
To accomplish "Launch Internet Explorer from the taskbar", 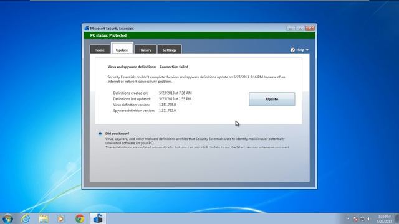I will point(26,218).
